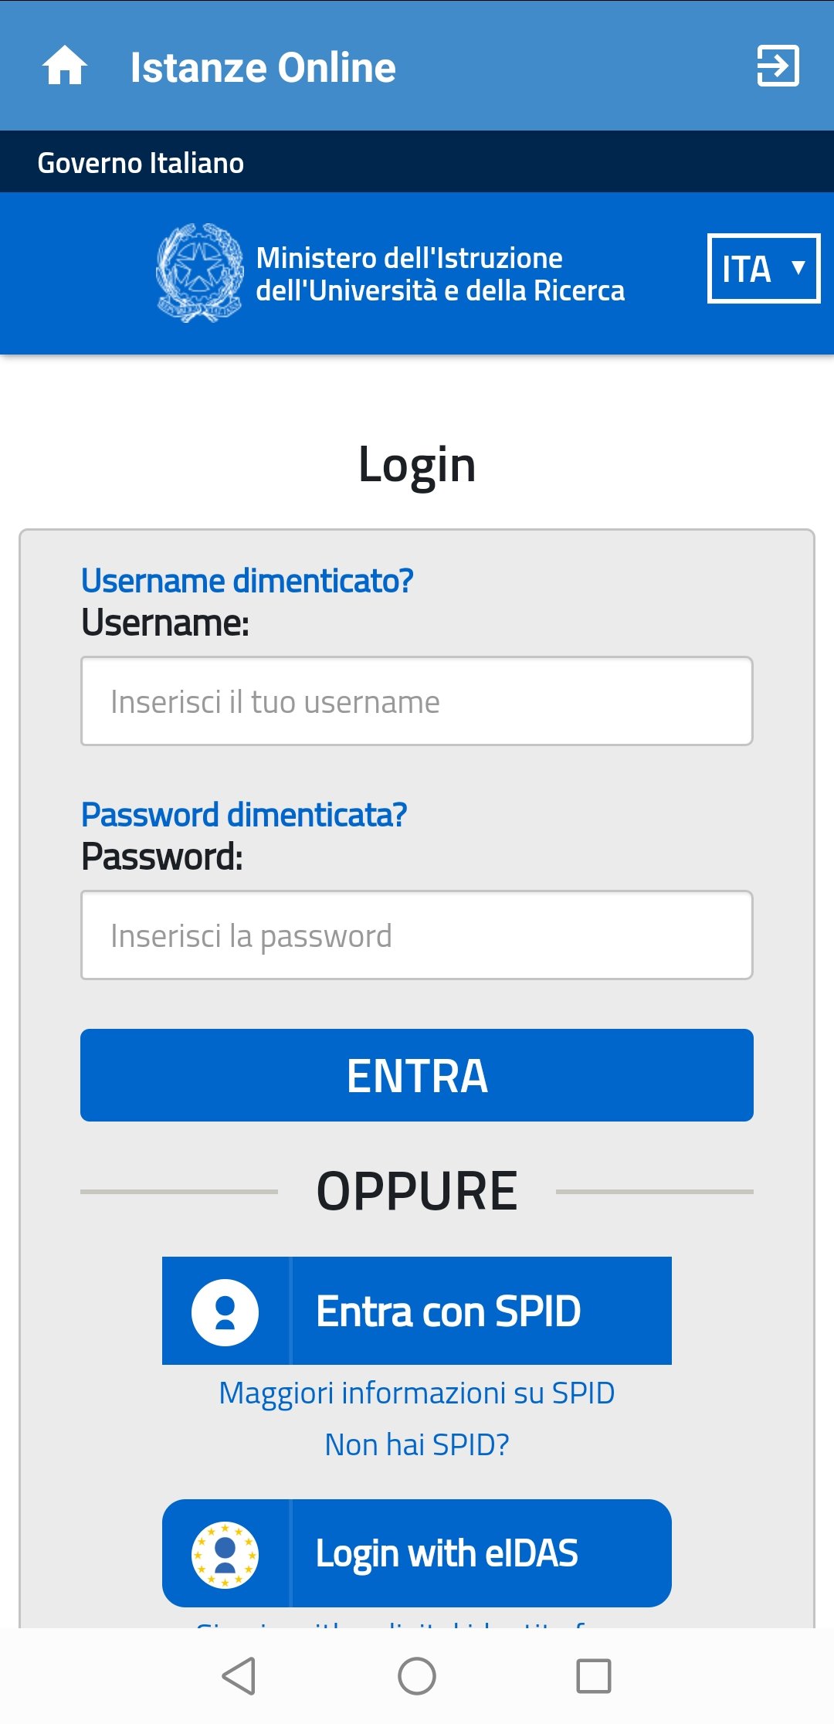Image resolution: width=834 pixels, height=1724 pixels.
Task: Open Password dimenticata link
Action: point(244,815)
